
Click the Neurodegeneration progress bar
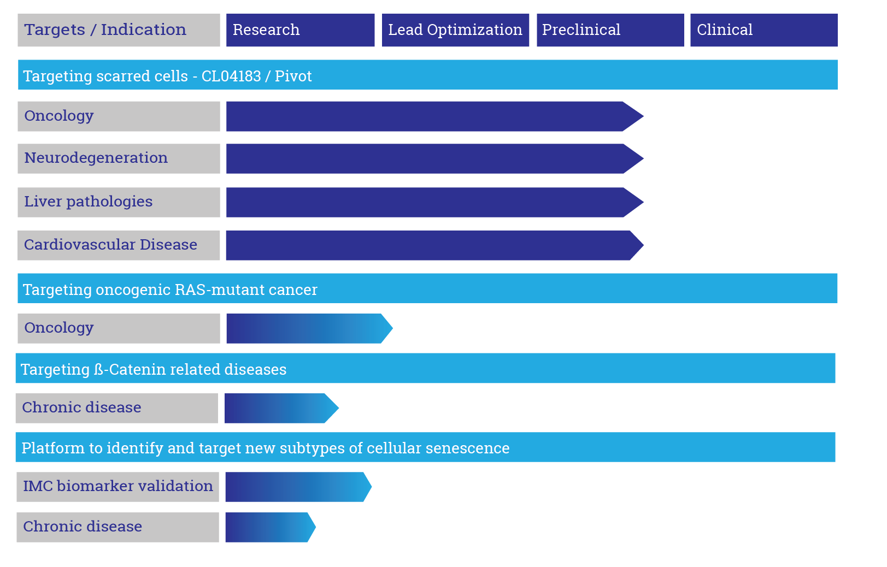click(x=434, y=158)
